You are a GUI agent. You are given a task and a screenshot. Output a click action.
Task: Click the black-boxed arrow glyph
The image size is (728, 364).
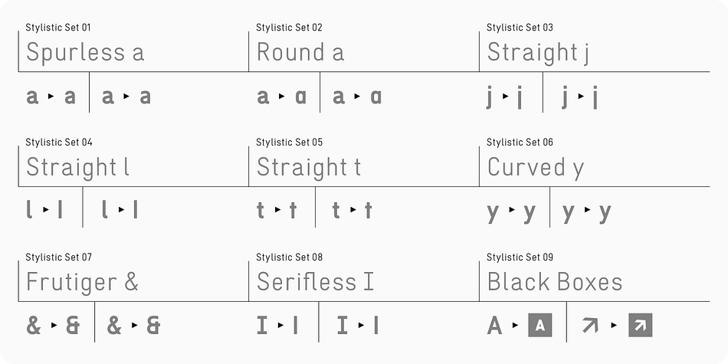(640, 325)
